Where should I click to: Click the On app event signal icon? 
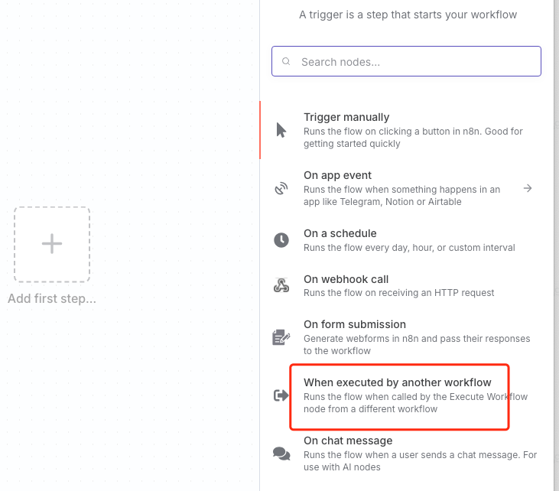[x=281, y=188]
